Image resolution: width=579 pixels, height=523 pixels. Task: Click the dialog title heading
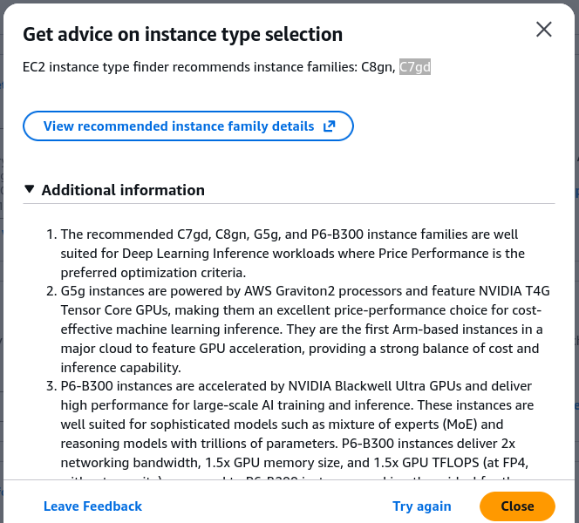[x=183, y=34]
